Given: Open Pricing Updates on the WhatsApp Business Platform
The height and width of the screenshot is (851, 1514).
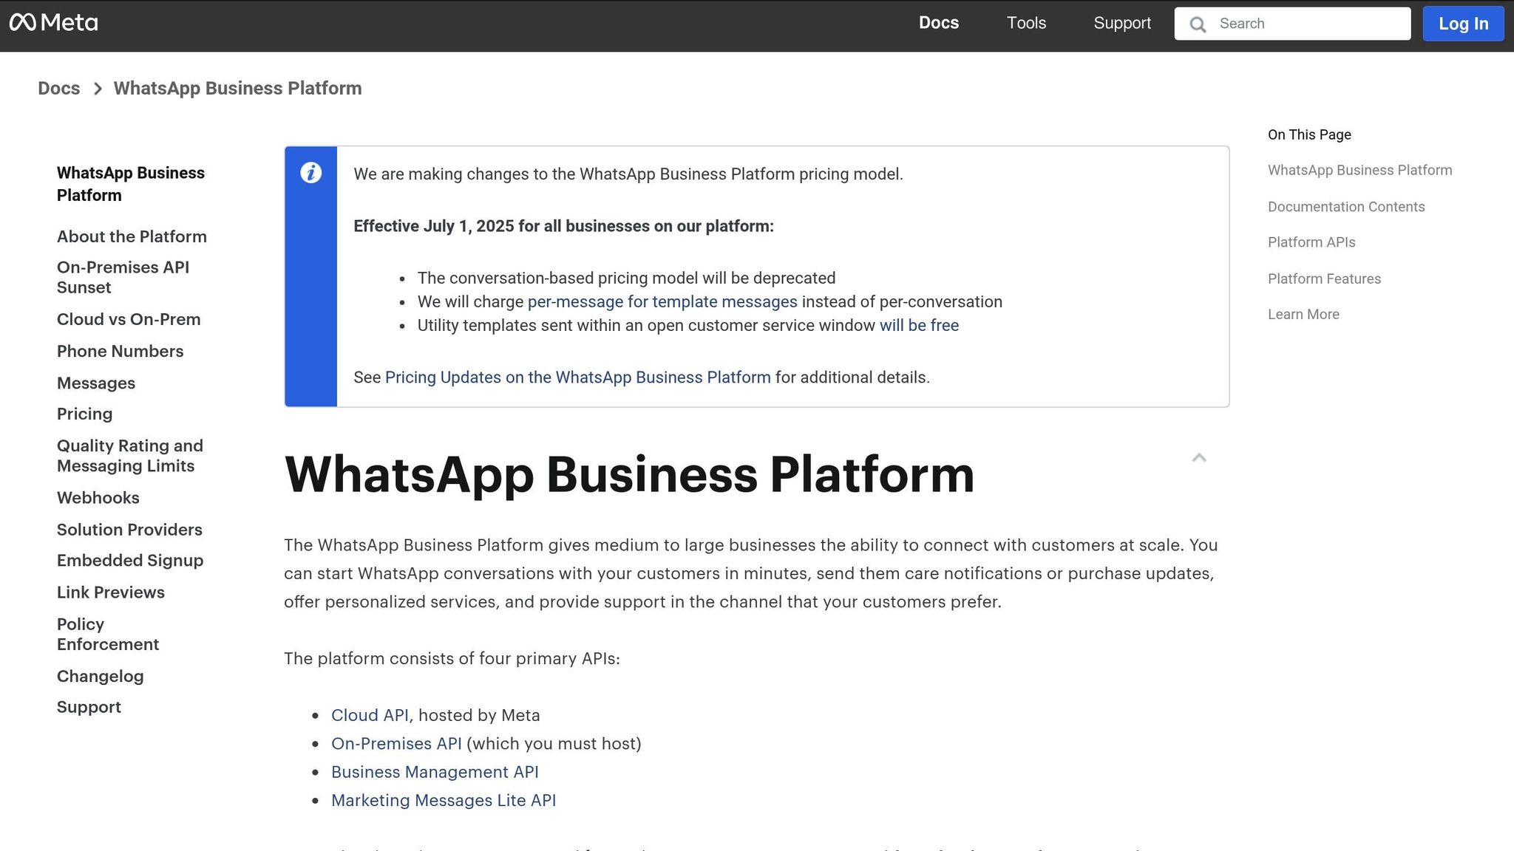Looking at the screenshot, I should pyautogui.click(x=577, y=377).
